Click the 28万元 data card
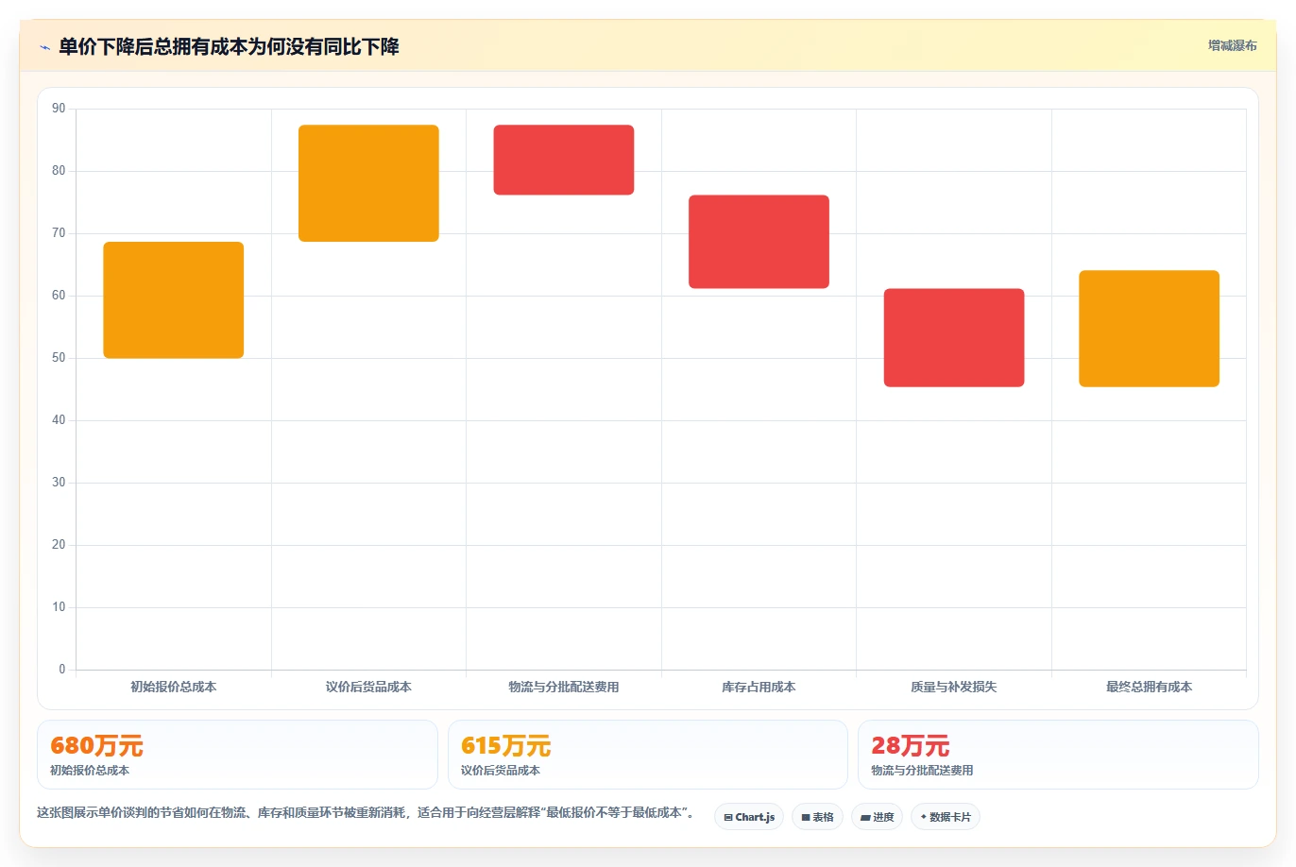Viewport: 1296px width, 867px height. 1058,755
